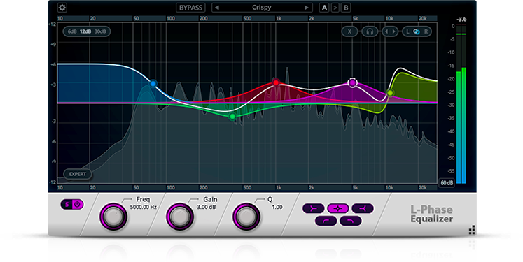This screenshot has width=523, height=262.
Task: Click the Q knob
Action: [246, 217]
